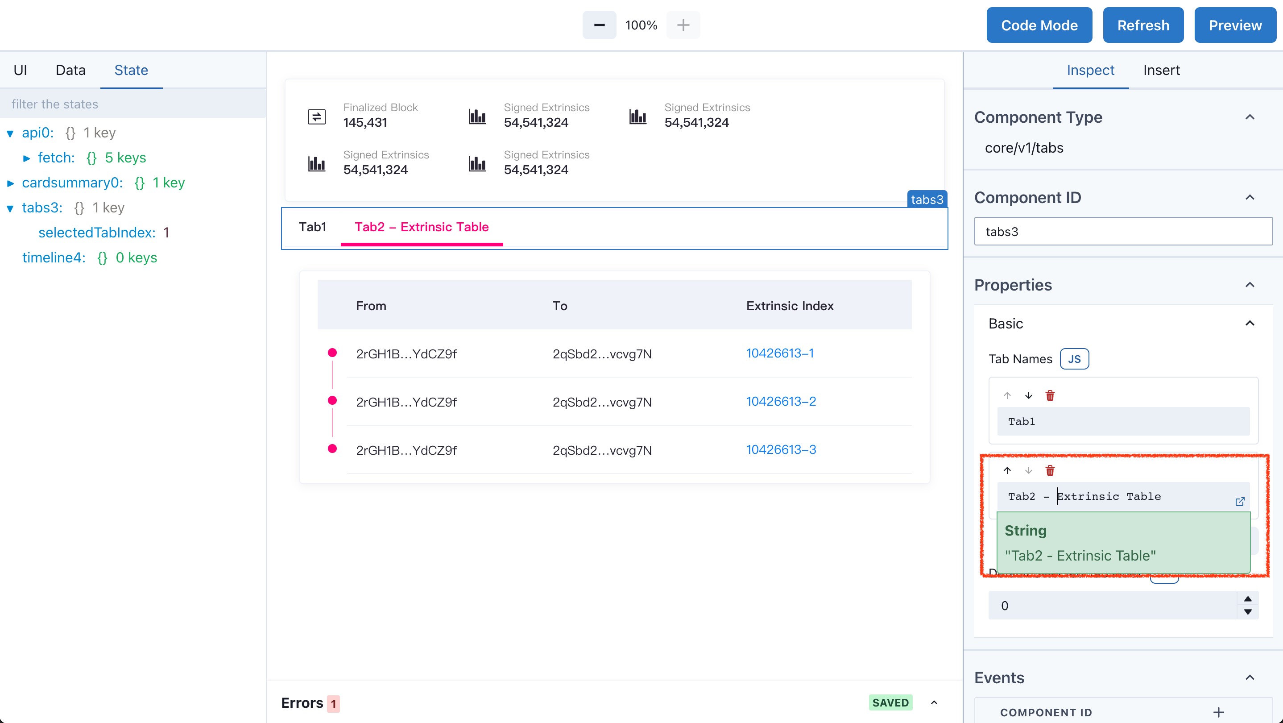
Task: Open Tab2 expression in popup editor
Action: tap(1240, 501)
